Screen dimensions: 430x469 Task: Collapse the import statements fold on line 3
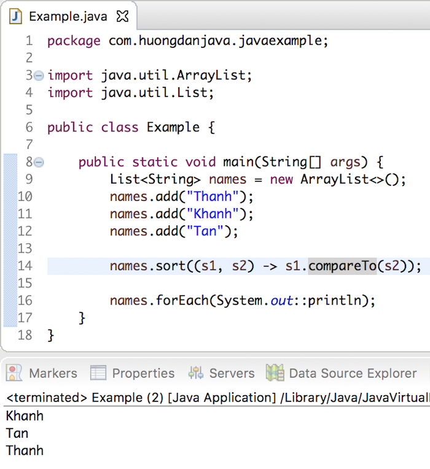(x=39, y=76)
